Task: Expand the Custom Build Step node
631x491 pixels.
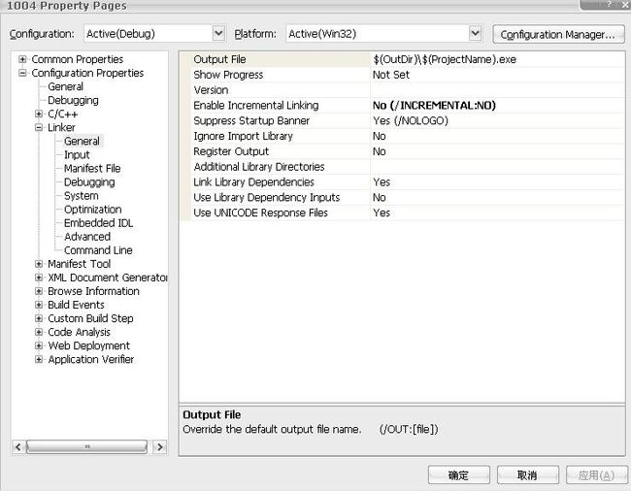Action: point(39,318)
